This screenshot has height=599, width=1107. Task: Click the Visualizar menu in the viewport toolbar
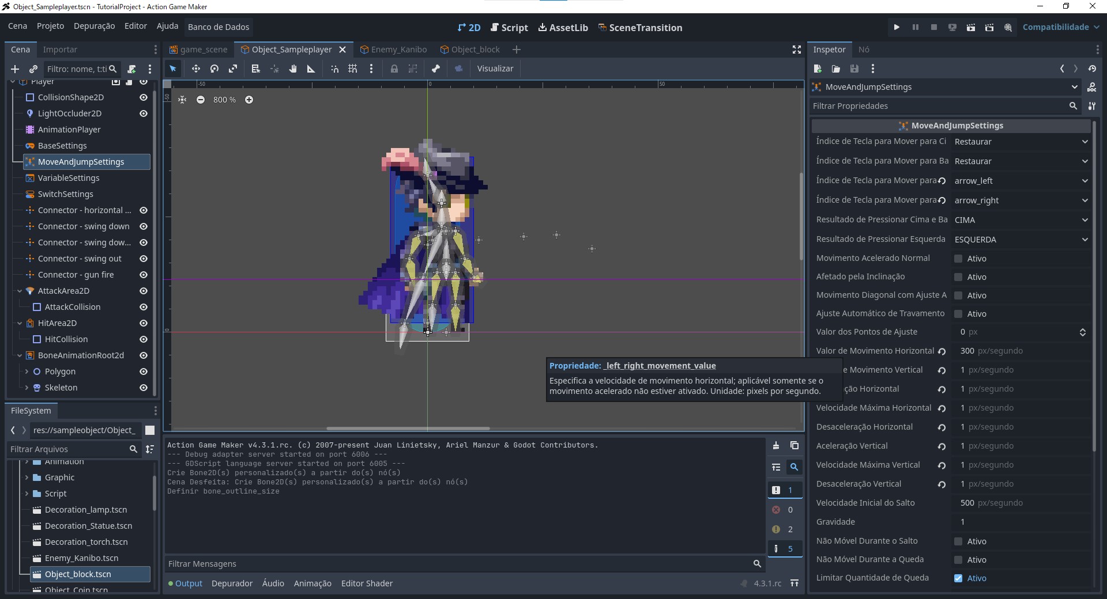tap(496, 69)
